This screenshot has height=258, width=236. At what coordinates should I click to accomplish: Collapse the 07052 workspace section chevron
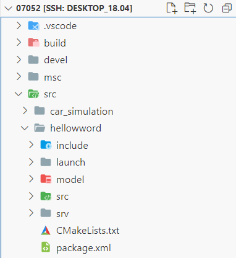pyautogui.click(x=9, y=9)
